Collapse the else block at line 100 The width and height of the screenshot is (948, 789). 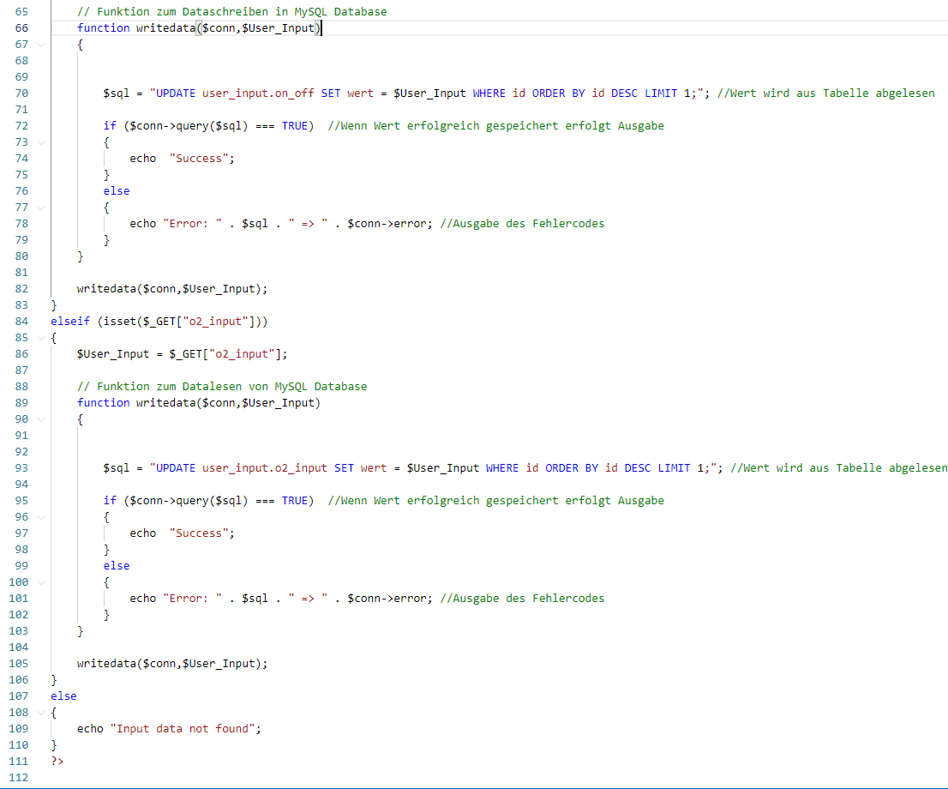(x=41, y=582)
